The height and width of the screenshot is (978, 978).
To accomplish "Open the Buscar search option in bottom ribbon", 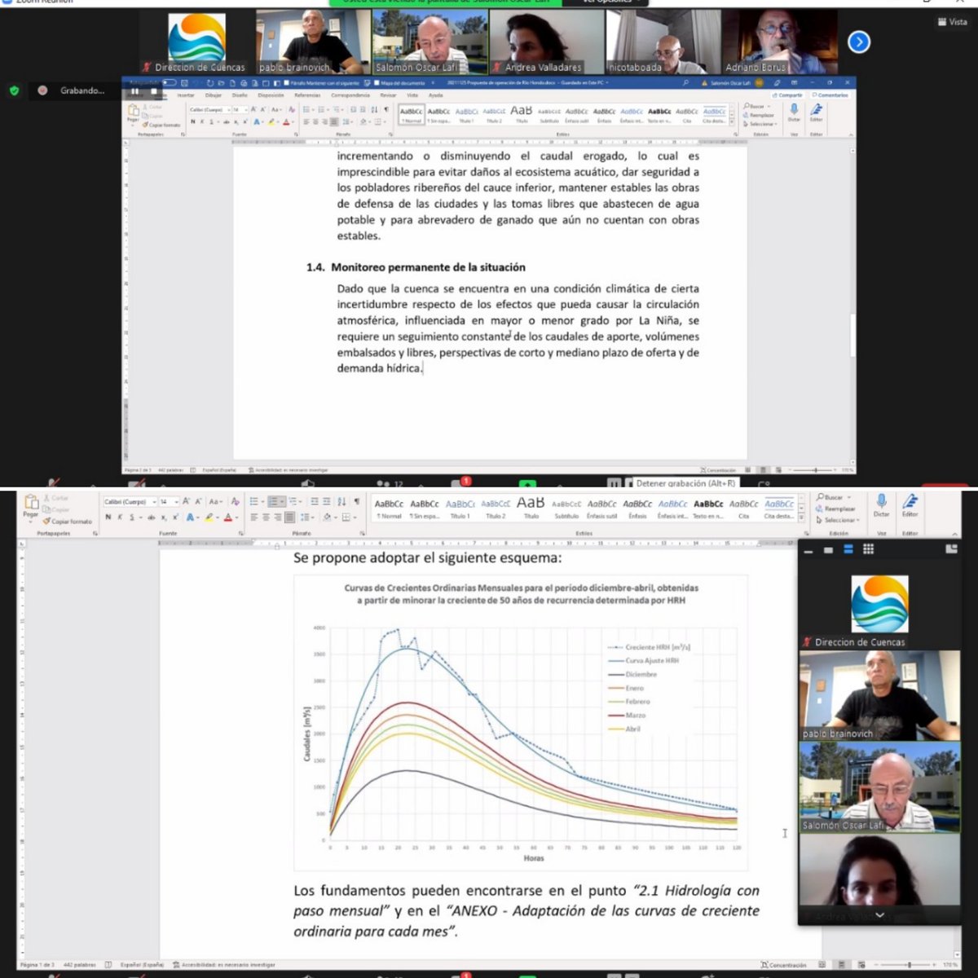I will pos(833,497).
